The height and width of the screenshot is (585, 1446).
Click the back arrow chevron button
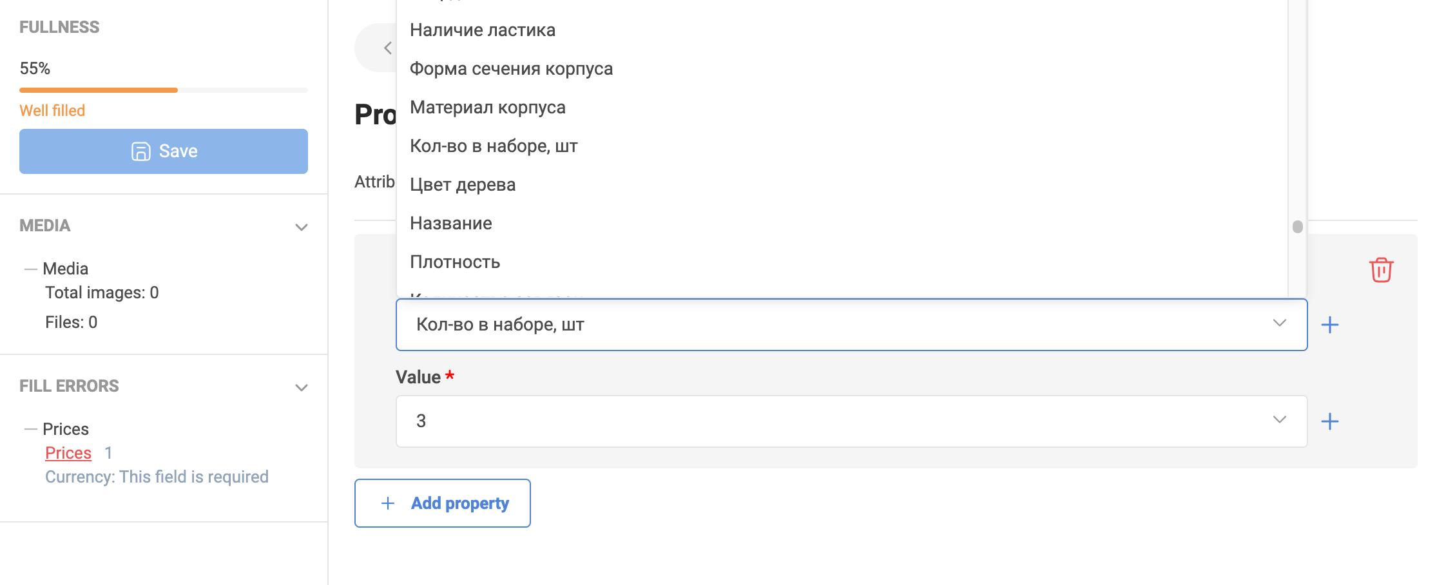pyautogui.click(x=388, y=48)
